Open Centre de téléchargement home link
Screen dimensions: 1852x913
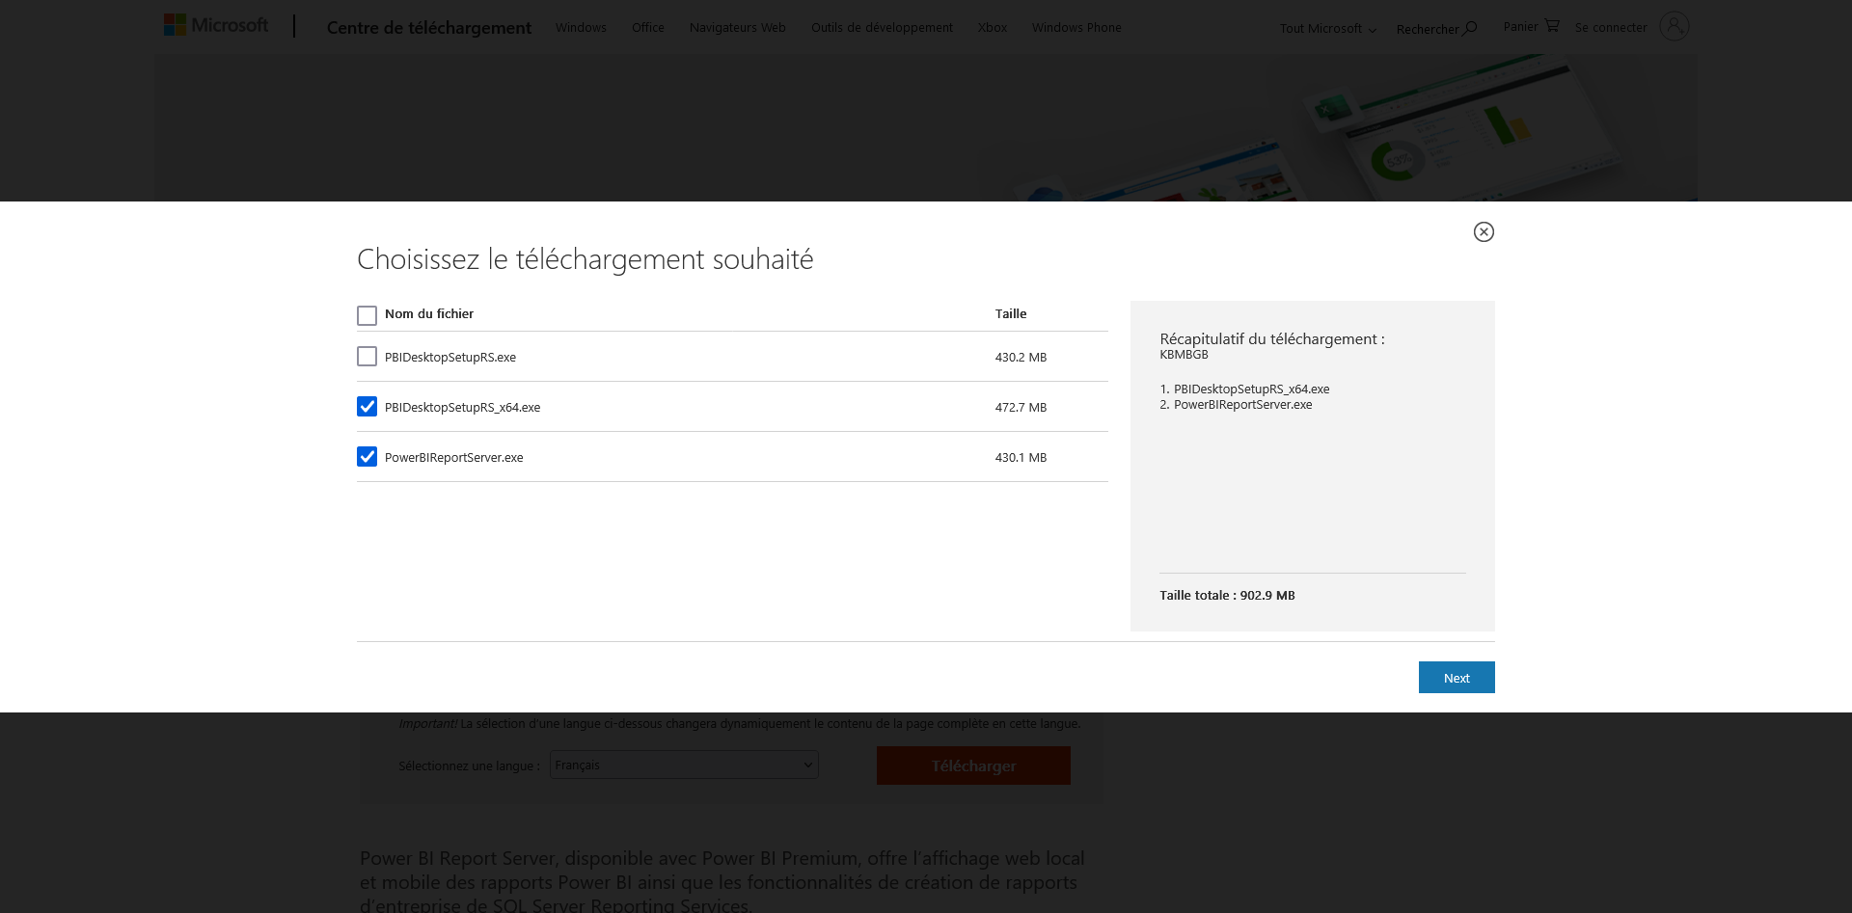[429, 28]
